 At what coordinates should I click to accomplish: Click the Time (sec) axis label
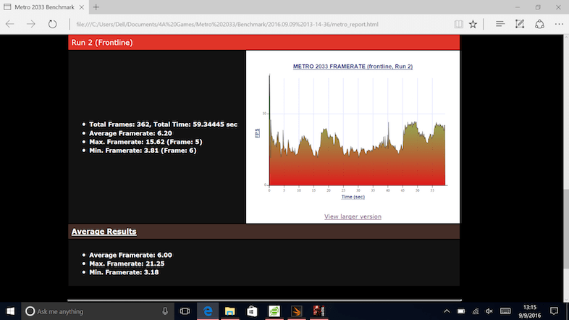pyautogui.click(x=353, y=197)
